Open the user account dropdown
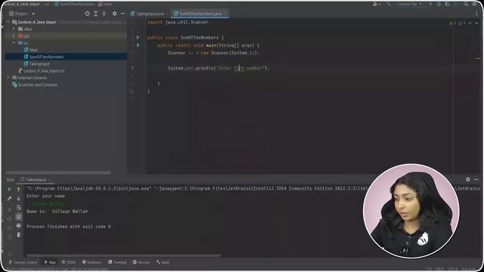This screenshot has height=272, width=484. pos(377,4)
